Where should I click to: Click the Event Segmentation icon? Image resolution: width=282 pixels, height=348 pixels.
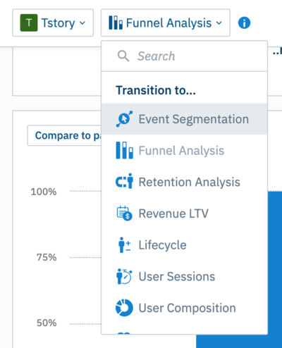tap(124, 119)
